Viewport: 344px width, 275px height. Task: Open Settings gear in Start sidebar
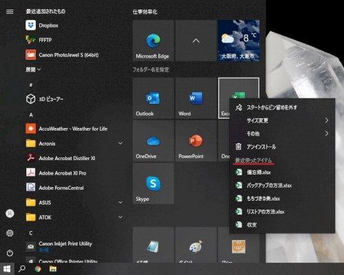[10, 233]
